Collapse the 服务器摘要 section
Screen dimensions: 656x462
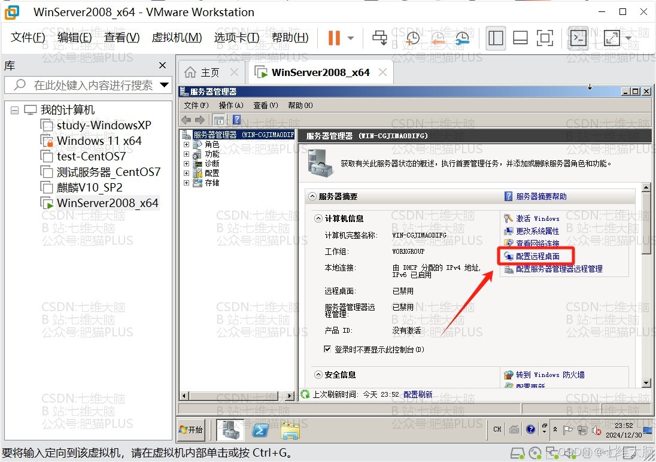click(312, 196)
